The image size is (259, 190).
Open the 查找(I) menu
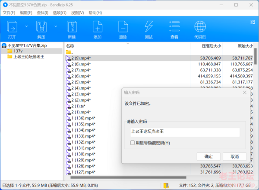pos(42,13)
